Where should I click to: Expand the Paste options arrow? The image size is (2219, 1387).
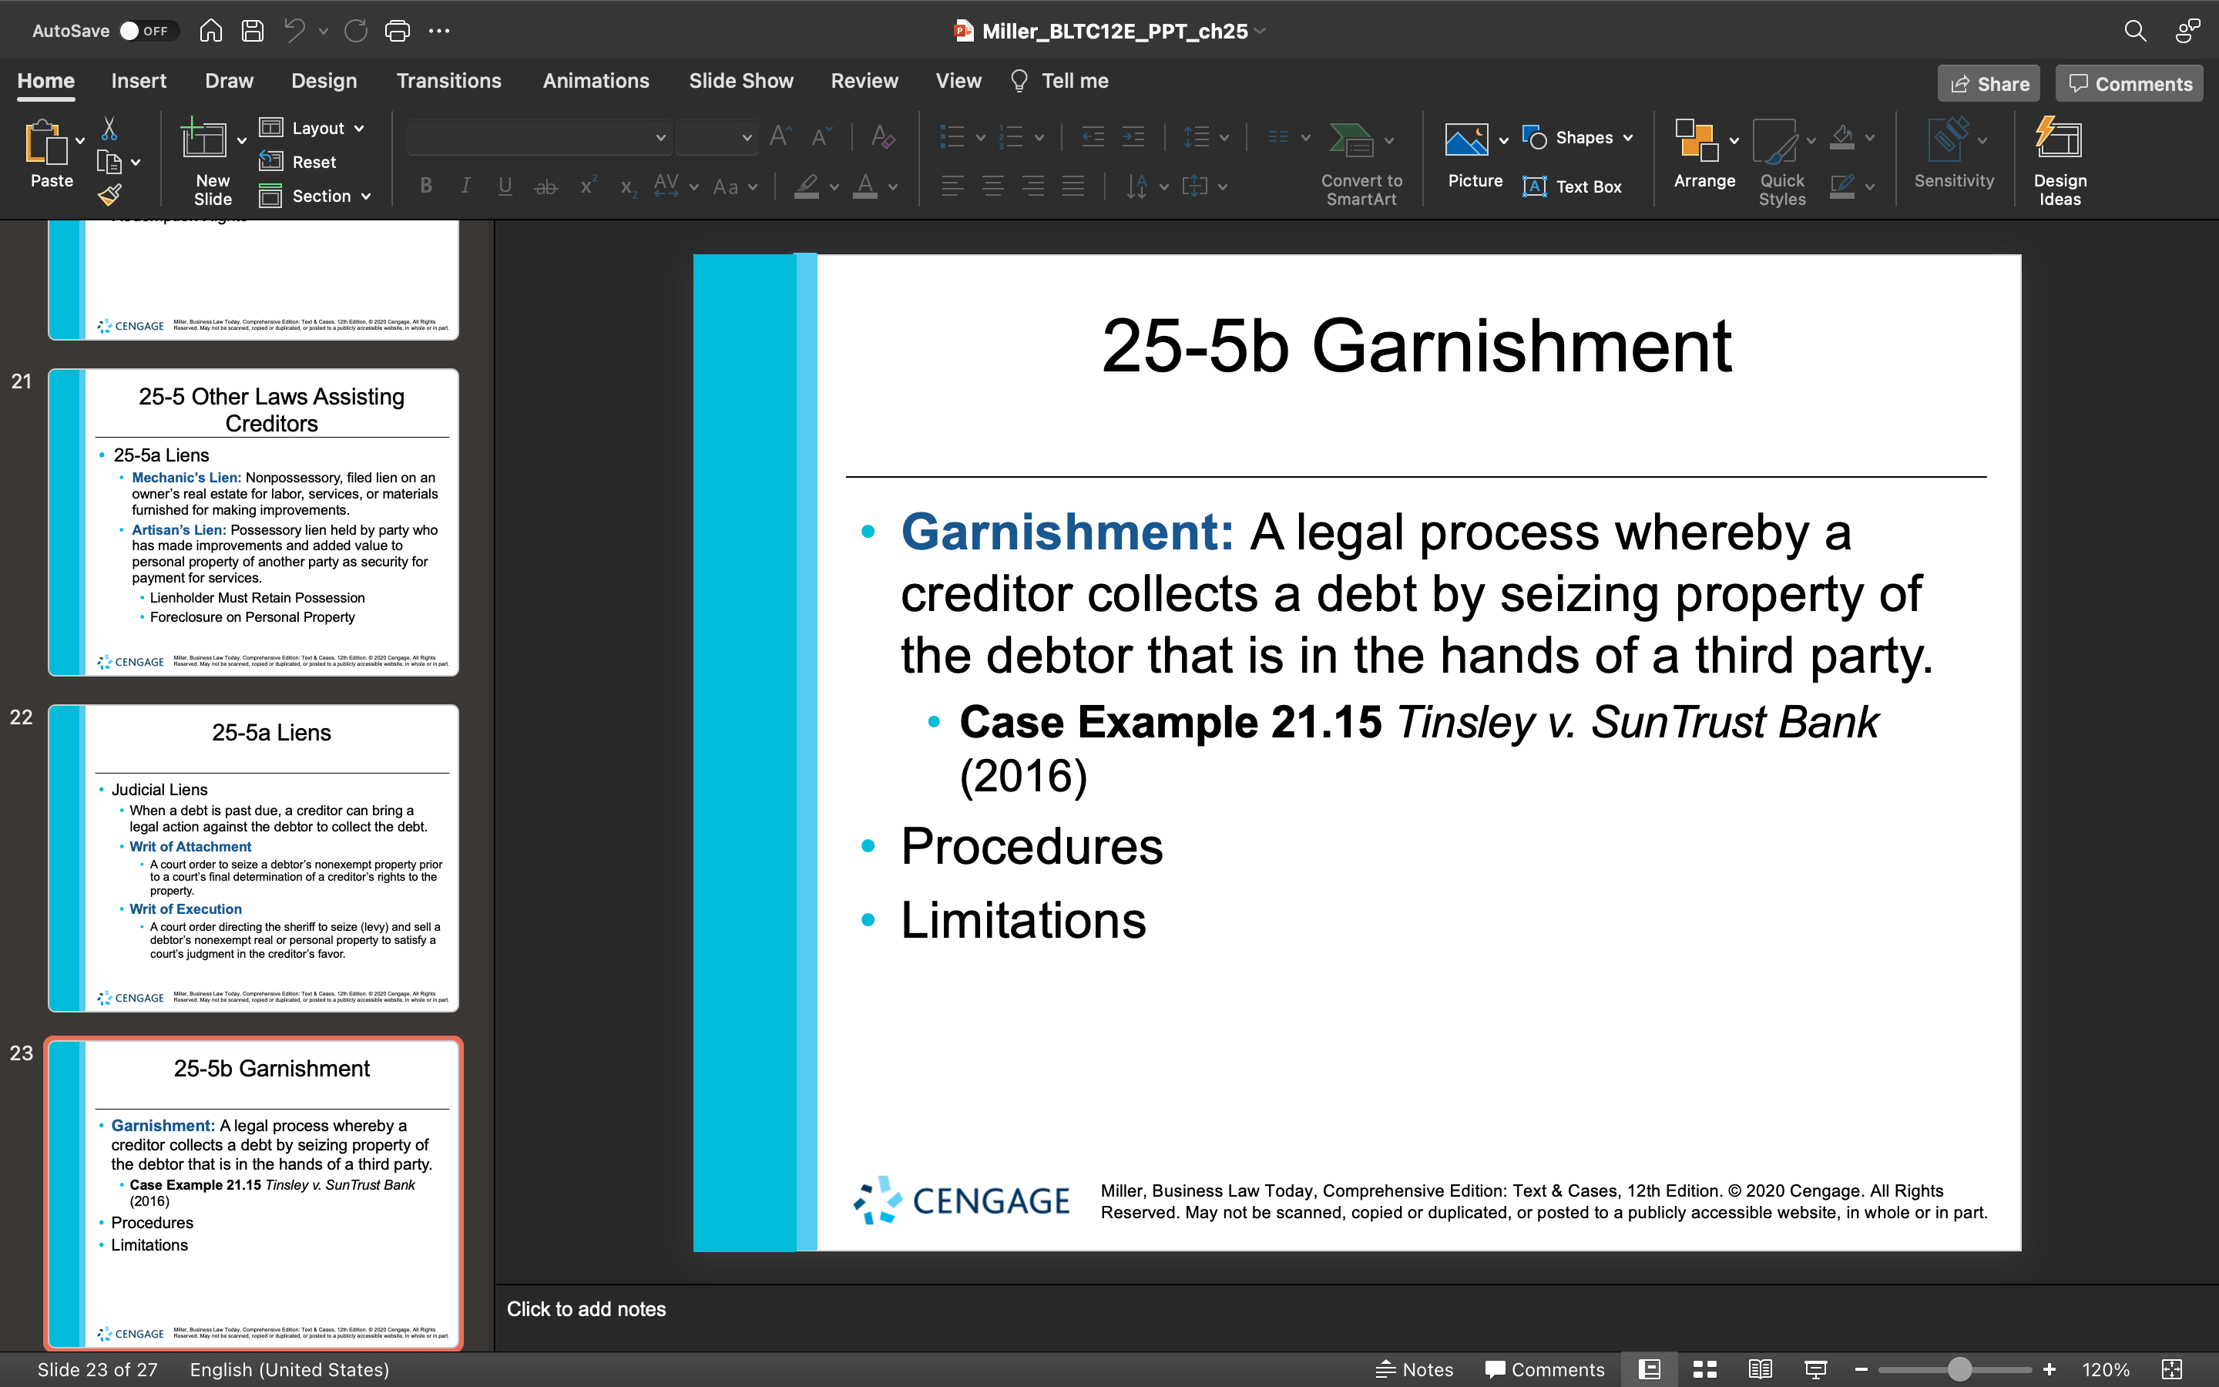pyautogui.click(x=80, y=140)
